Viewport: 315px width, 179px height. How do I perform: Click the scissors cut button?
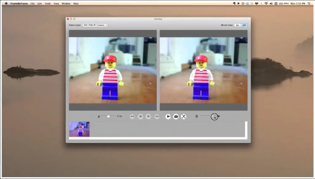(184, 116)
